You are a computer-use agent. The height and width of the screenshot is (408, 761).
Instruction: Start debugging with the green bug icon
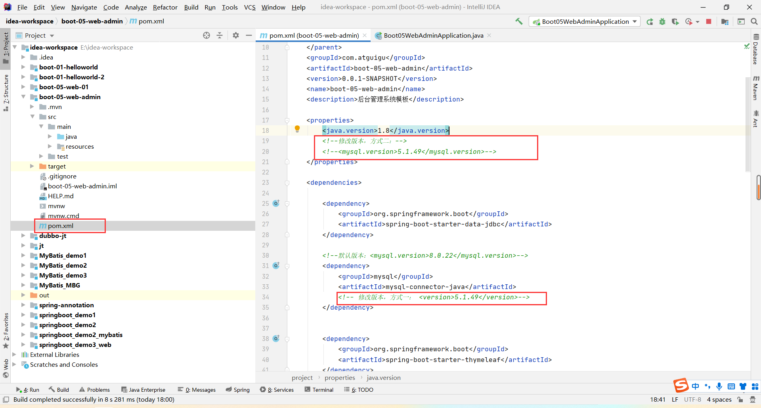(662, 22)
